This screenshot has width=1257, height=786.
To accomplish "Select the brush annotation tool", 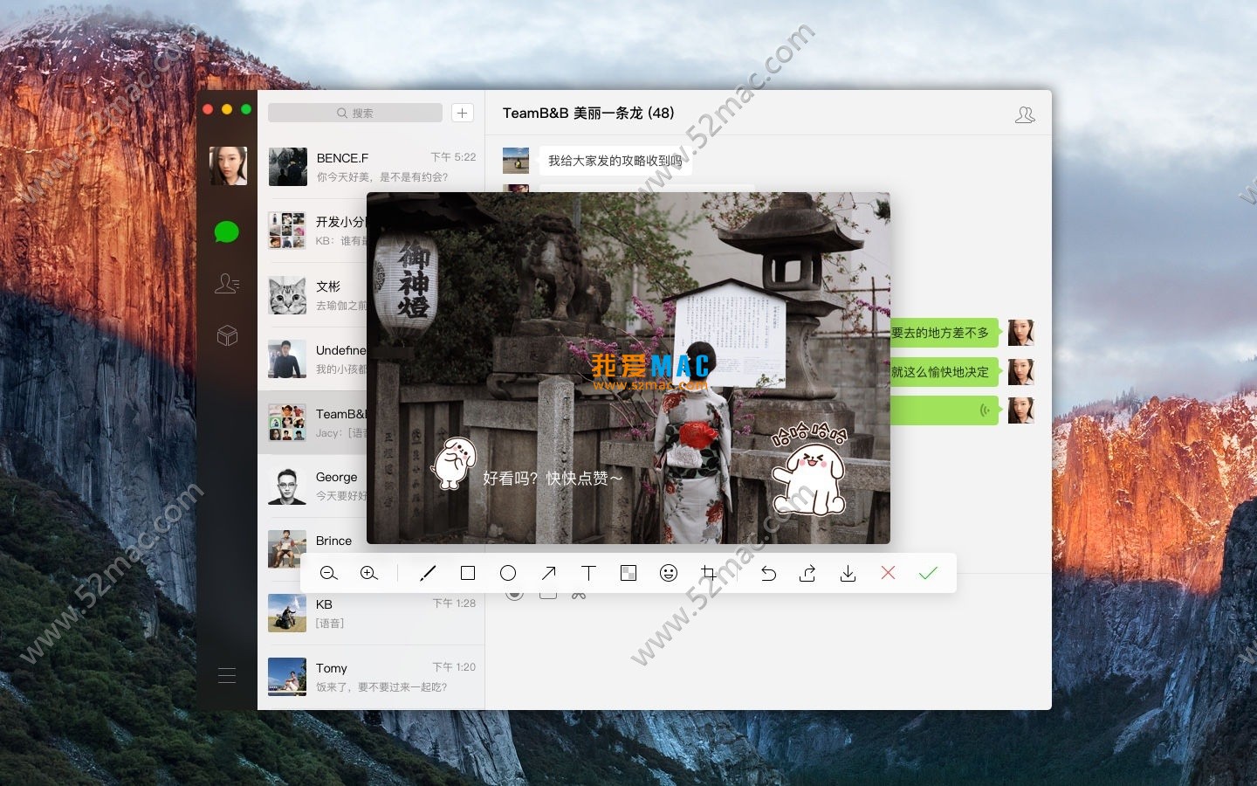I will coord(428,573).
